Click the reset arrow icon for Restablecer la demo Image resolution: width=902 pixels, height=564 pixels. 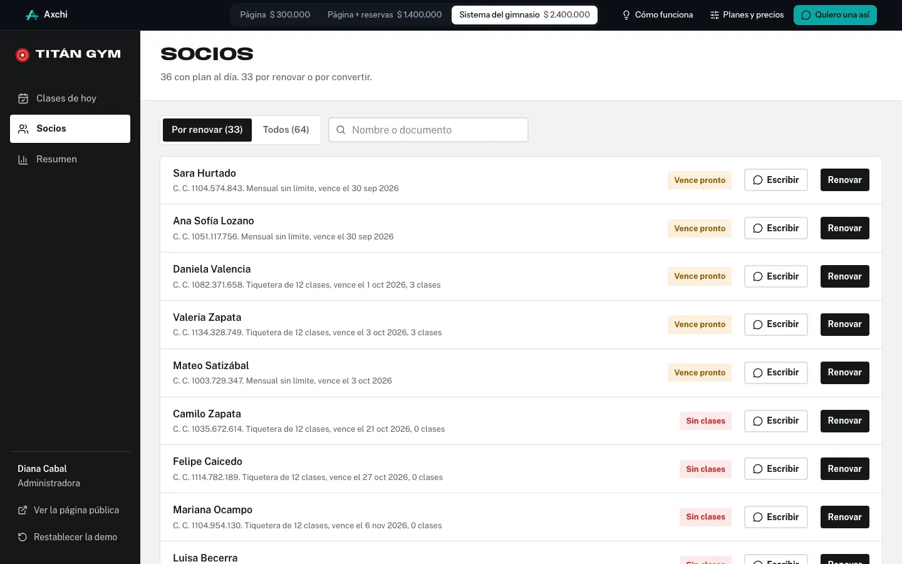coord(23,537)
